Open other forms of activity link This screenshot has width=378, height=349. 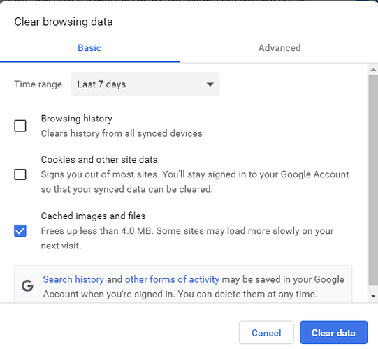[x=172, y=279]
